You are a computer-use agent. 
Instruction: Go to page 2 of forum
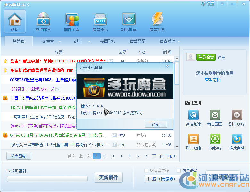[104, 156]
